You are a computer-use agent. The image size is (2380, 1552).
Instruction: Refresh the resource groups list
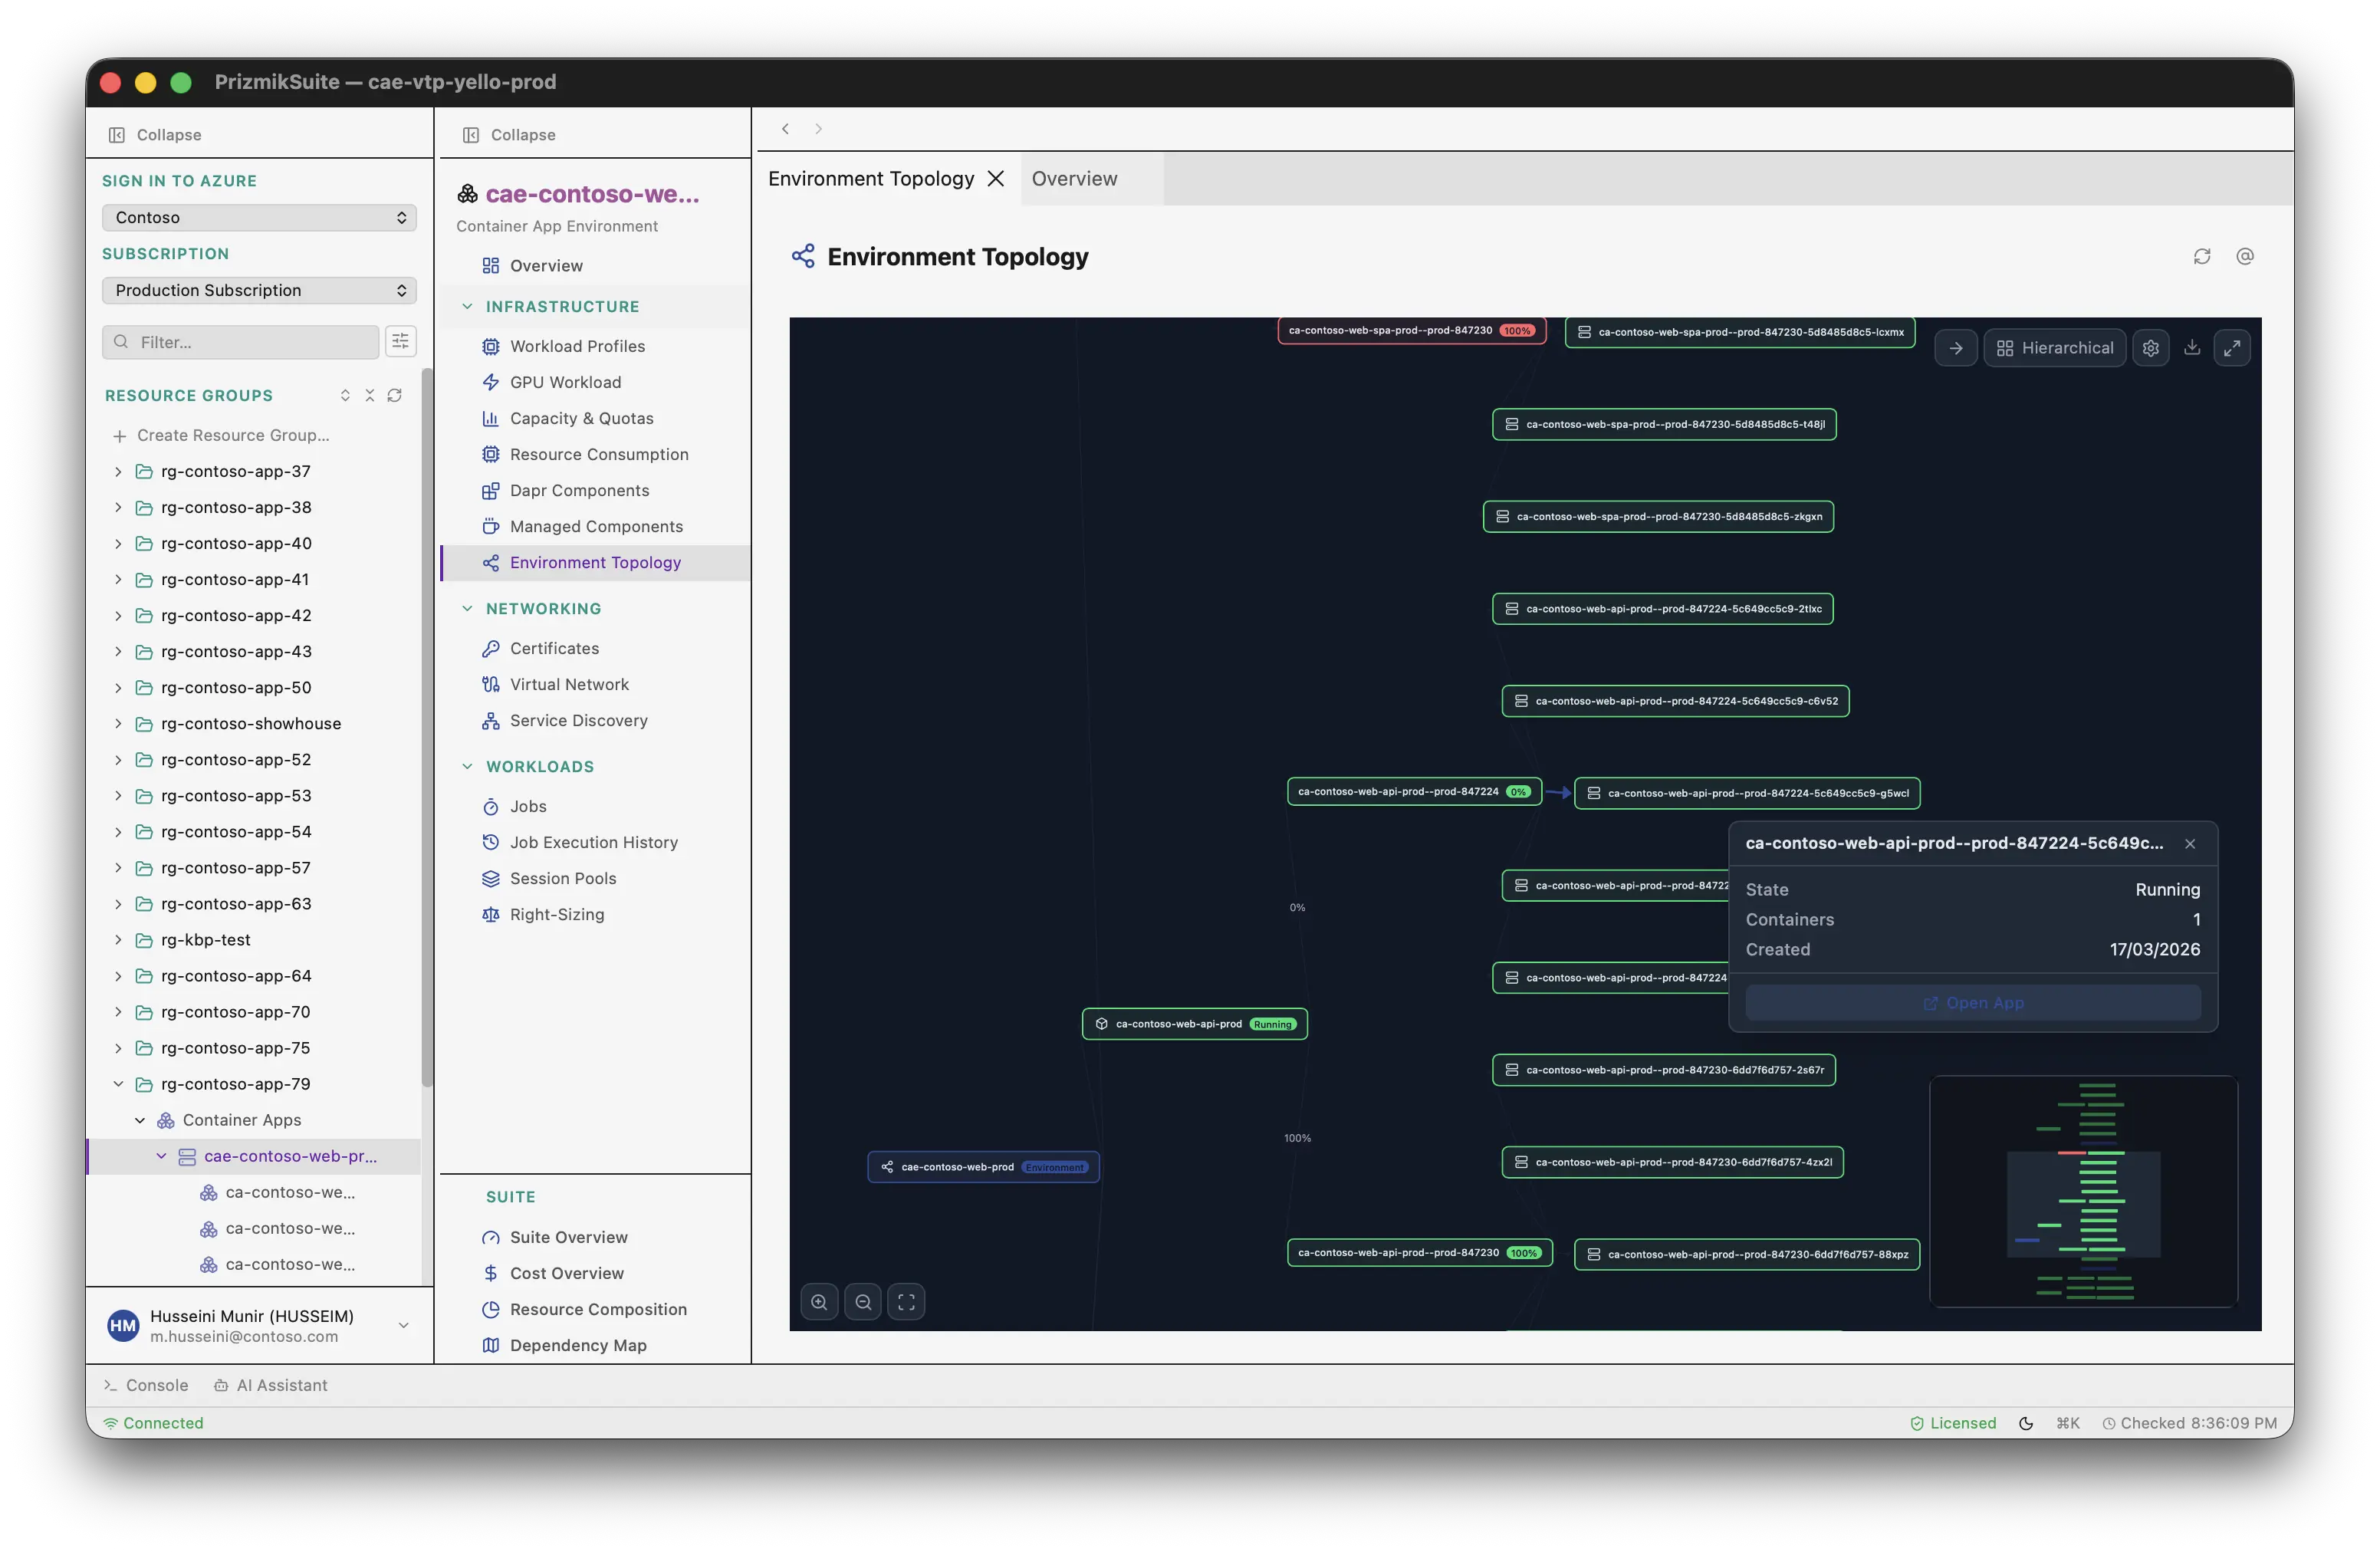pyautogui.click(x=394, y=396)
